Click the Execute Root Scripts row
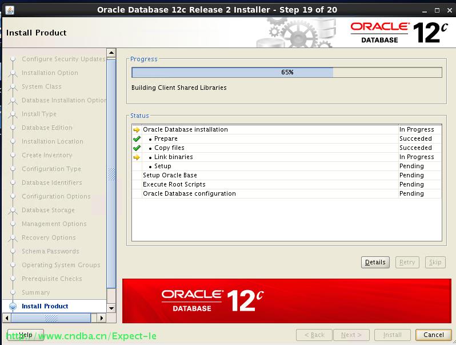The image size is (456, 345). pyautogui.click(x=287, y=185)
